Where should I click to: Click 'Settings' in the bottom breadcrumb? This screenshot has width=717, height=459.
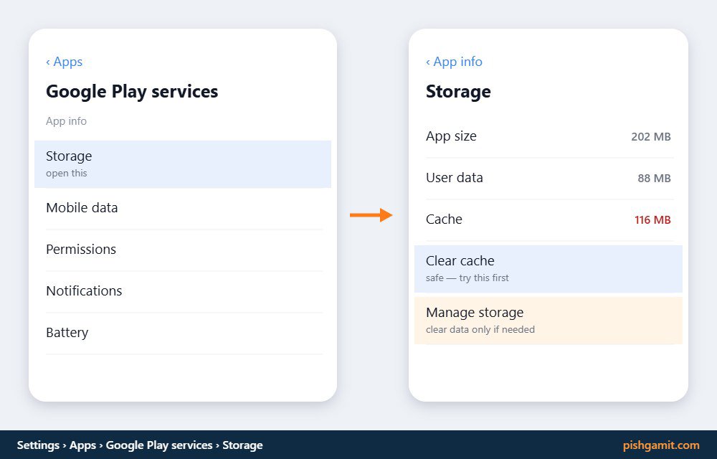(39, 445)
